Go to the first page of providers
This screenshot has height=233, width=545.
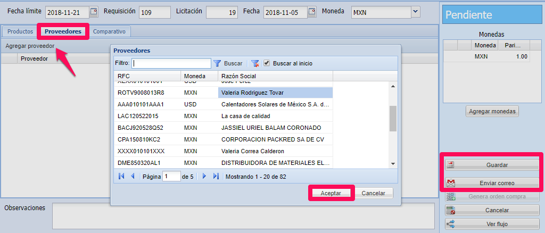coord(121,176)
